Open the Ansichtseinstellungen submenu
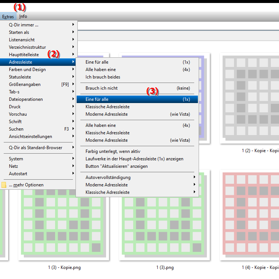This screenshot has width=279, height=279. [38, 137]
